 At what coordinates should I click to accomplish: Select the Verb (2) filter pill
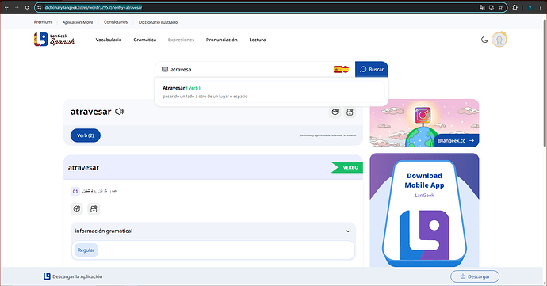point(86,135)
